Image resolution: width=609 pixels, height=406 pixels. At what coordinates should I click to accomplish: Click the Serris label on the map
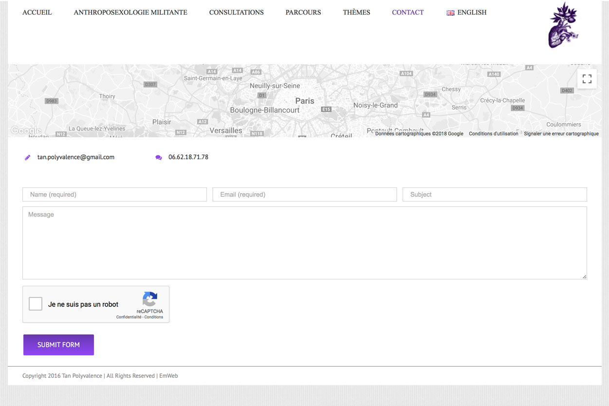click(x=459, y=108)
